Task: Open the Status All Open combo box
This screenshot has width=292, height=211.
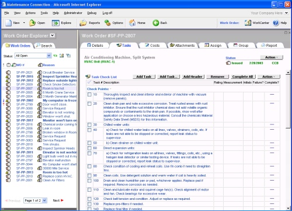Action: pyautogui.click(x=33, y=56)
